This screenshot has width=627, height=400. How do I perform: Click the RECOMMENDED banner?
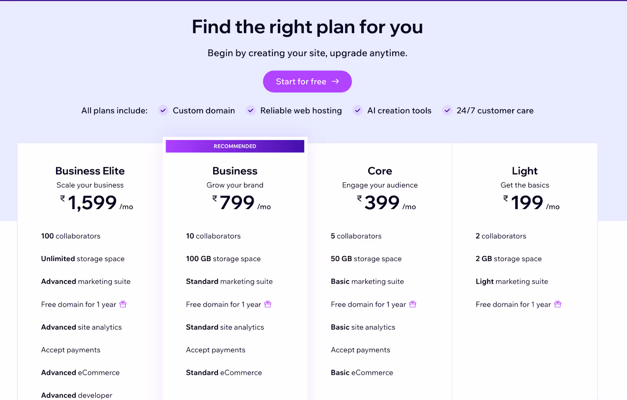235,146
